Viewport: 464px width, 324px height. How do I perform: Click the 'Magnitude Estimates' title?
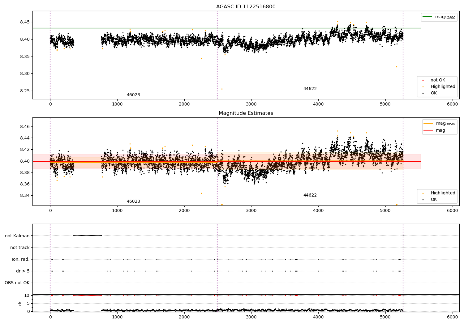tap(246, 113)
